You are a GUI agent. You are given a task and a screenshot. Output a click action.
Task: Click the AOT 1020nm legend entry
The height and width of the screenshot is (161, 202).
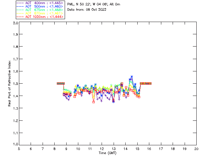pos(40,17)
